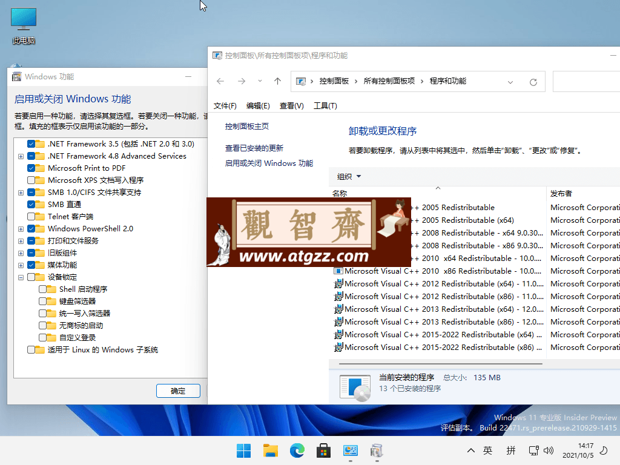Open notification center moon icon

pyautogui.click(x=604, y=450)
